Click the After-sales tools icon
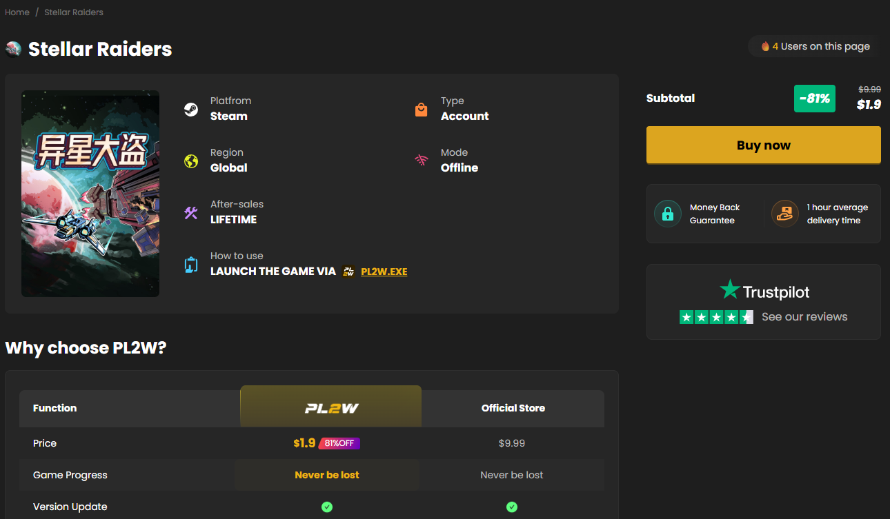This screenshot has height=519, width=890. point(191,213)
